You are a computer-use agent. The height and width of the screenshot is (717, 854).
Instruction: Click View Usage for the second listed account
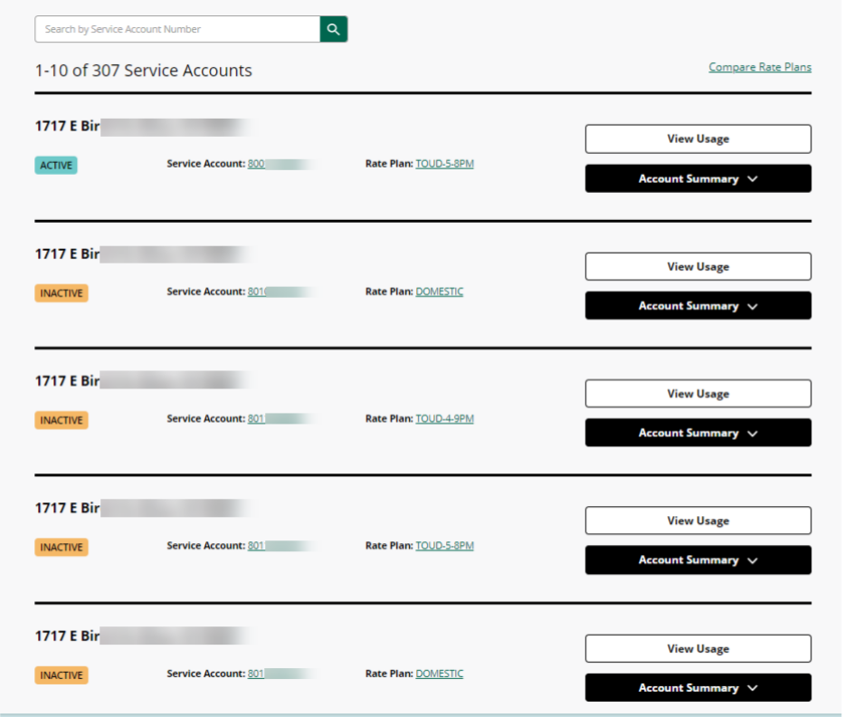tap(698, 266)
